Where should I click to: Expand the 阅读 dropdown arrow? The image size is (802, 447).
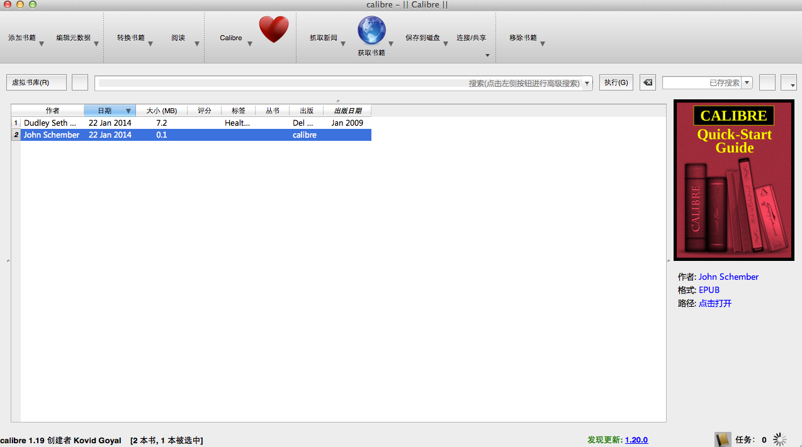[197, 44]
